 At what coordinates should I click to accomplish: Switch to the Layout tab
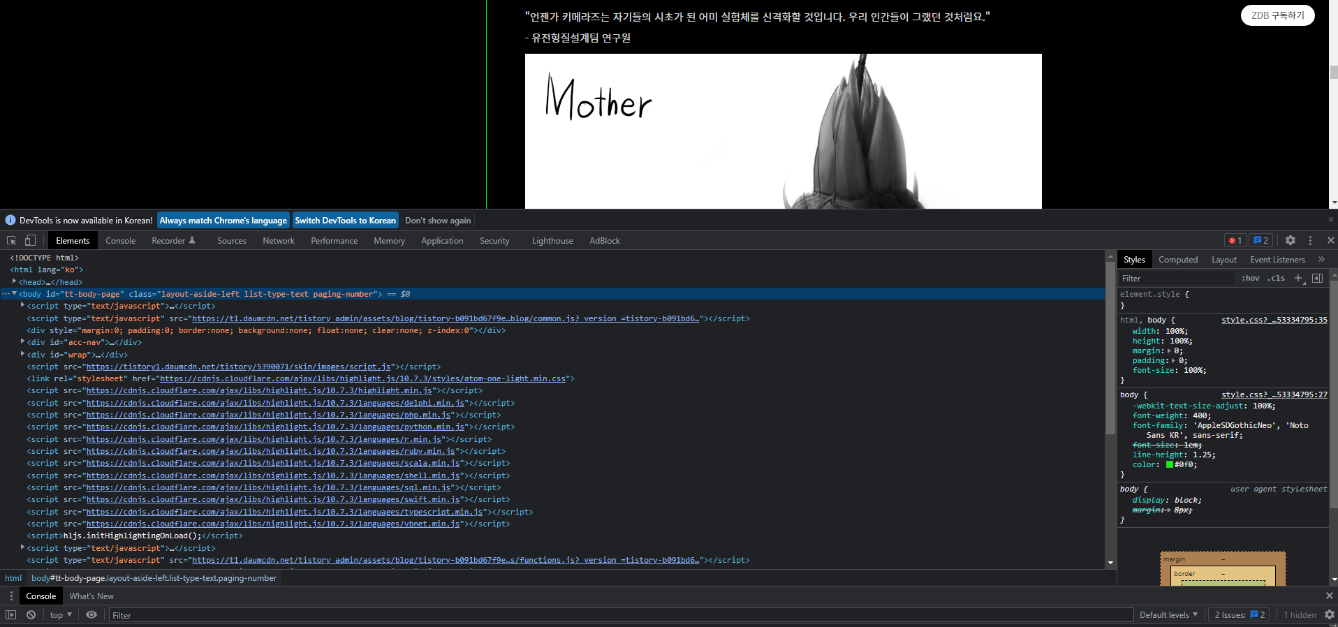tap(1223, 259)
